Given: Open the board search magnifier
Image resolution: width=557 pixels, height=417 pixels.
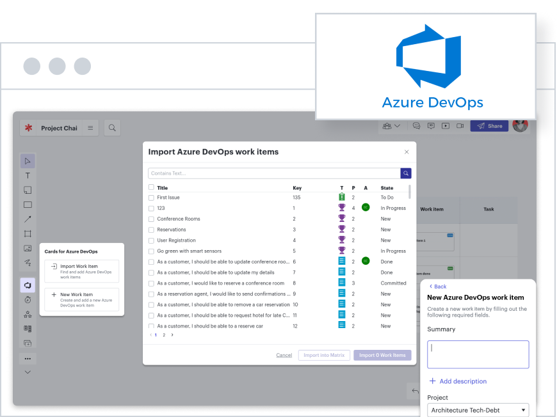Looking at the screenshot, I should (x=112, y=128).
